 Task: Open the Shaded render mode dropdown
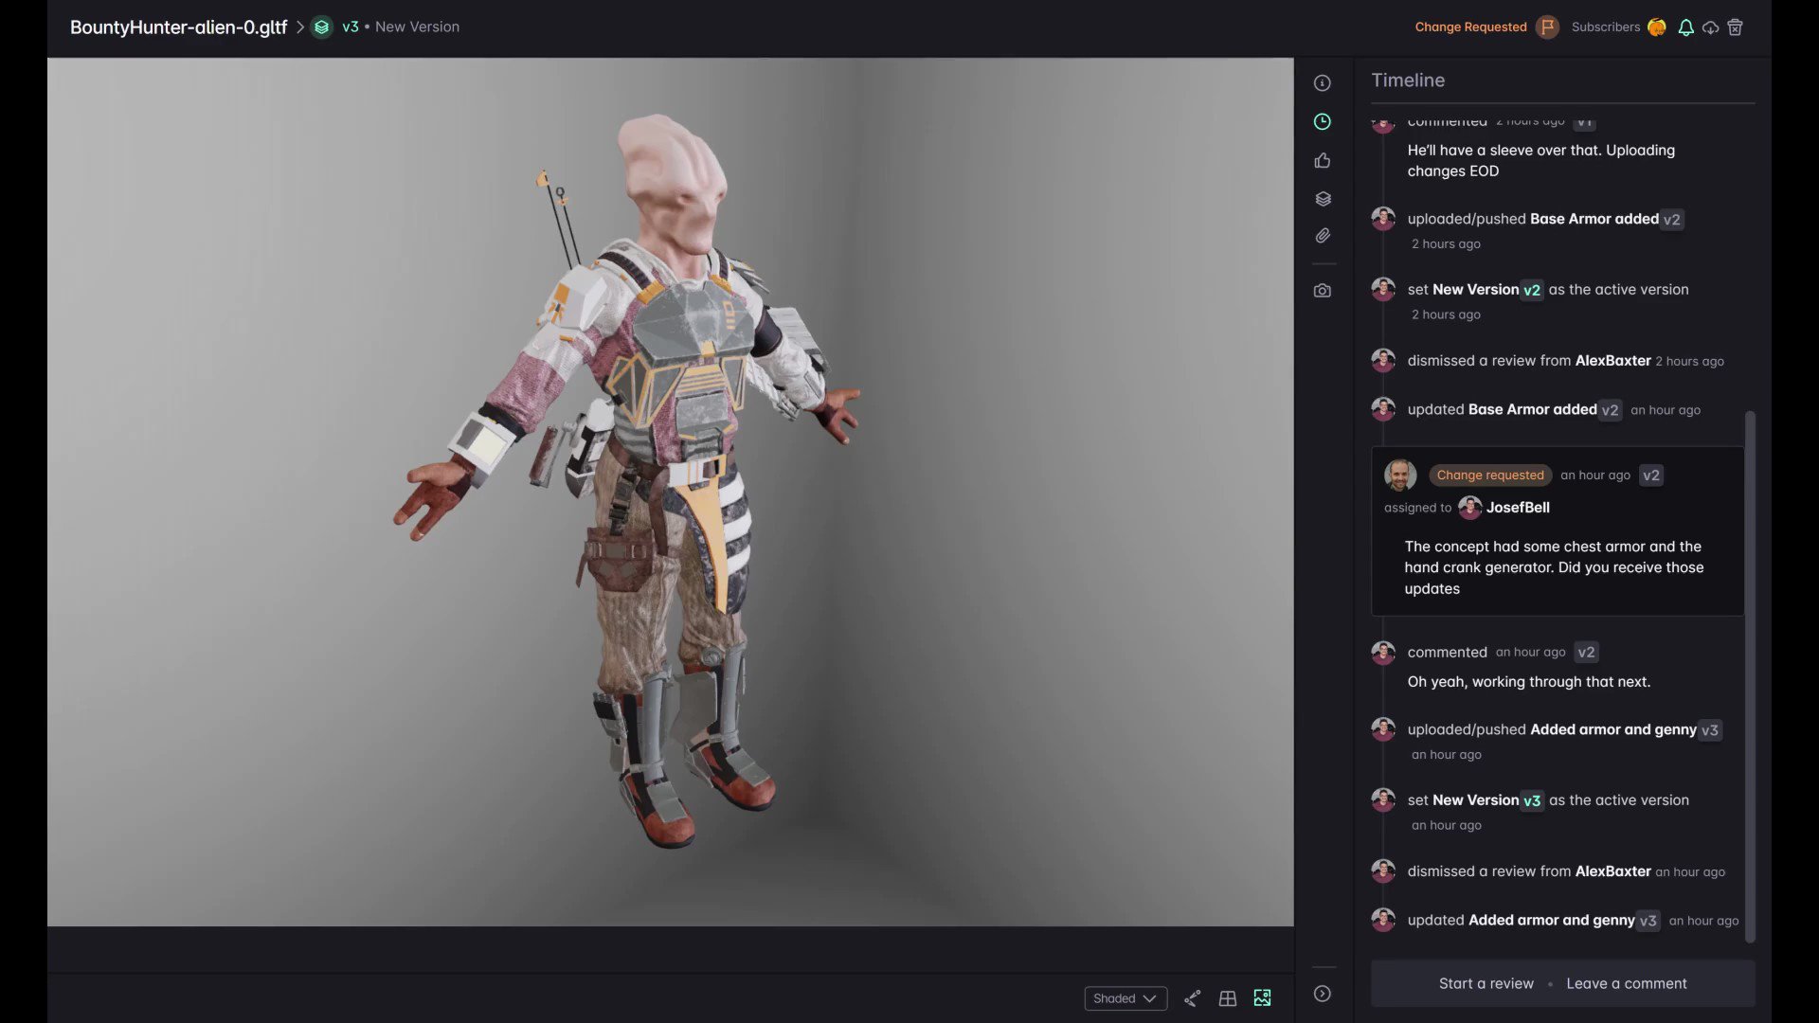tap(1125, 998)
